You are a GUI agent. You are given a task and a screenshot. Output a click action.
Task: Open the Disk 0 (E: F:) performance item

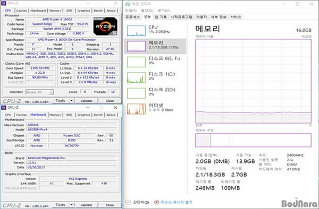point(155,62)
